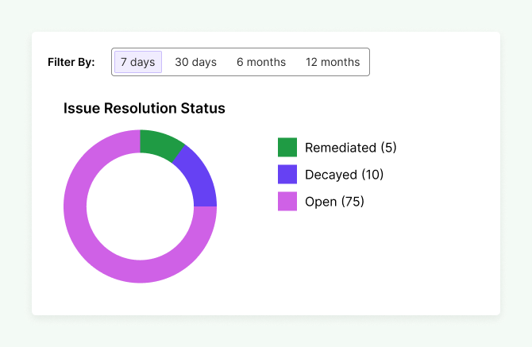Viewport: 532px width, 347px height.
Task: Click the Filter By label
Action: (71, 62)
